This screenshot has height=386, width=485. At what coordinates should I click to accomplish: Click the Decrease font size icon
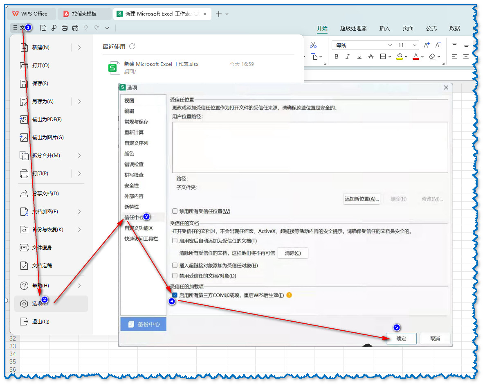(438, 45)
